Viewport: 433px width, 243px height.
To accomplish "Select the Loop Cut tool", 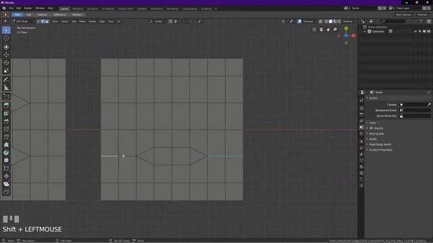I will pos(6,129).
